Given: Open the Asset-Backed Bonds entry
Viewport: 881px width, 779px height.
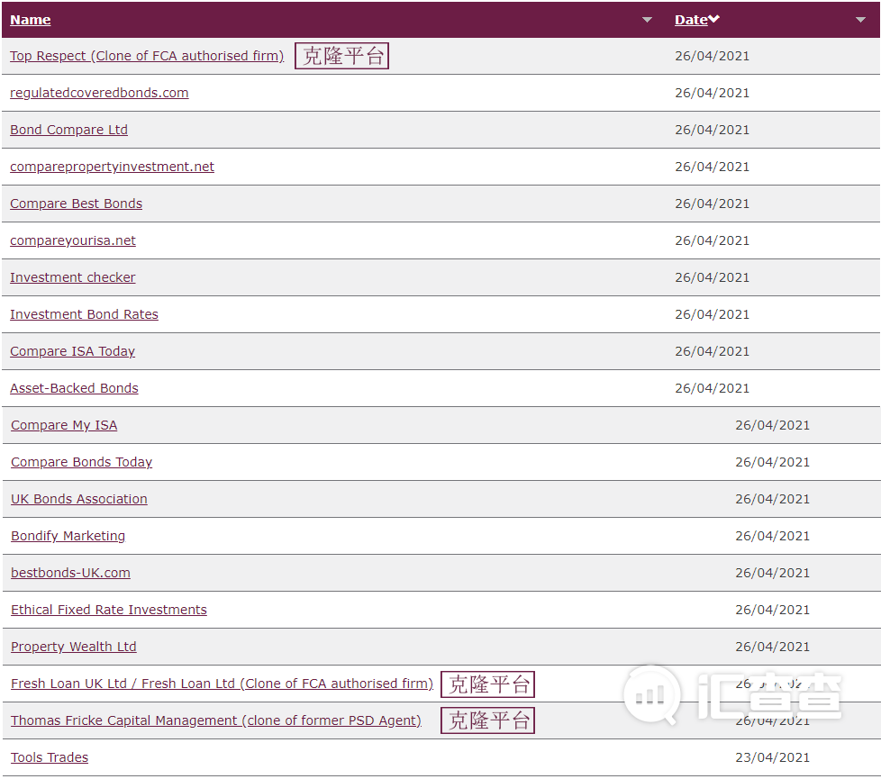Looking at the screenshot, I should tap(74, 388).
